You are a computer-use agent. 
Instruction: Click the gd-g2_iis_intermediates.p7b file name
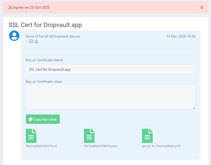(x=161, y=146)
